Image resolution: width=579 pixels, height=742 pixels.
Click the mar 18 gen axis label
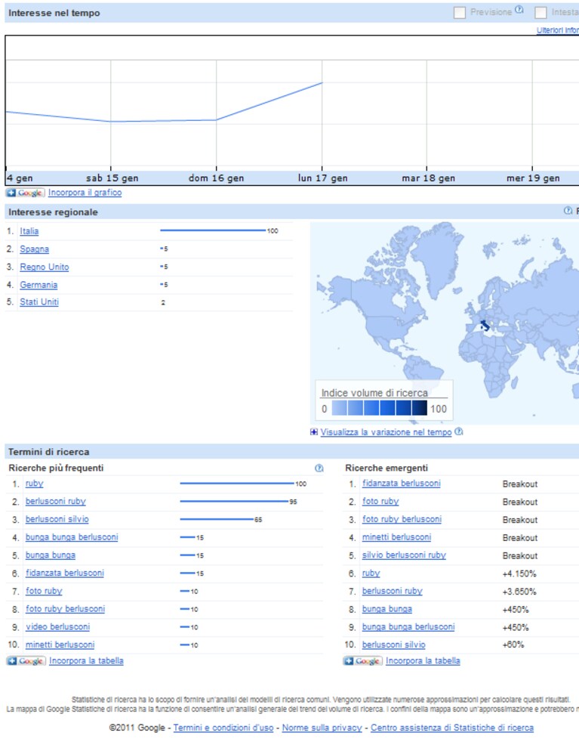point(428,178)
